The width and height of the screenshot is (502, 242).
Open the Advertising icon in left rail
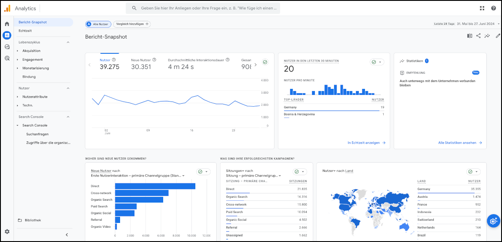(7, 58)
